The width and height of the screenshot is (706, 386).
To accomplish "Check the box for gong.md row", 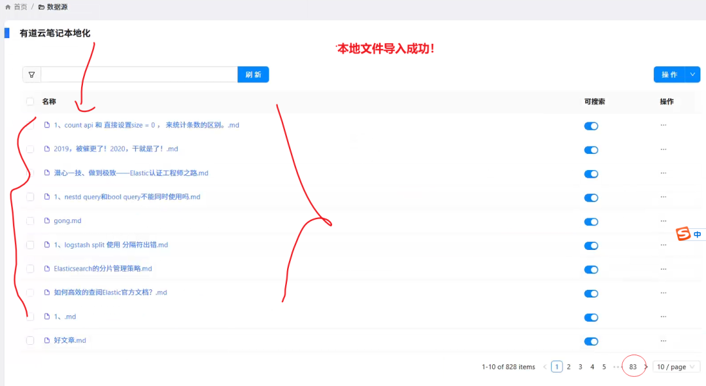I will tap(30, 220).
